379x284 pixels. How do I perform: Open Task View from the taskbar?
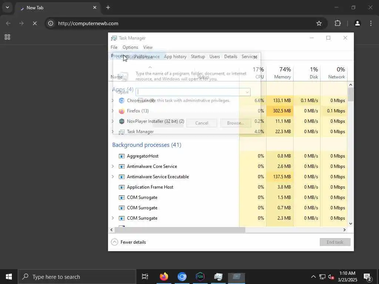[x=145, y=277]
